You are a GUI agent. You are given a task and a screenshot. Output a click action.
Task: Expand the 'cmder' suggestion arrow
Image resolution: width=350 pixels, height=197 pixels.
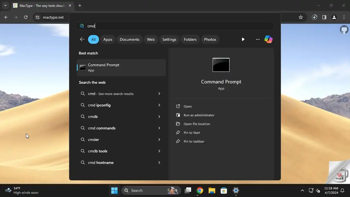pyautogui.click(x=159, y=140)
